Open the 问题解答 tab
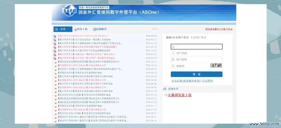Image resolution: width=281 pixels, height=128 pixels. click(100, 29)
